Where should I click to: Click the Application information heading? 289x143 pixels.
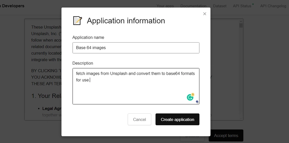pos(126,21)
